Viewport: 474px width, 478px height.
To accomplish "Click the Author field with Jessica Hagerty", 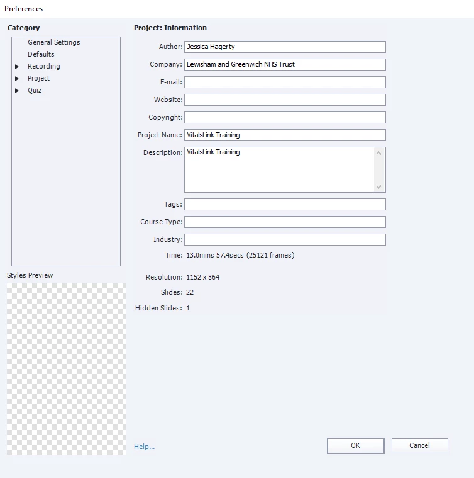I will [285, 47].
